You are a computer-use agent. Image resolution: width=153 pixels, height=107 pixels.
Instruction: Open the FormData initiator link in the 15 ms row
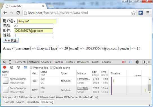[x=84, y=88]
